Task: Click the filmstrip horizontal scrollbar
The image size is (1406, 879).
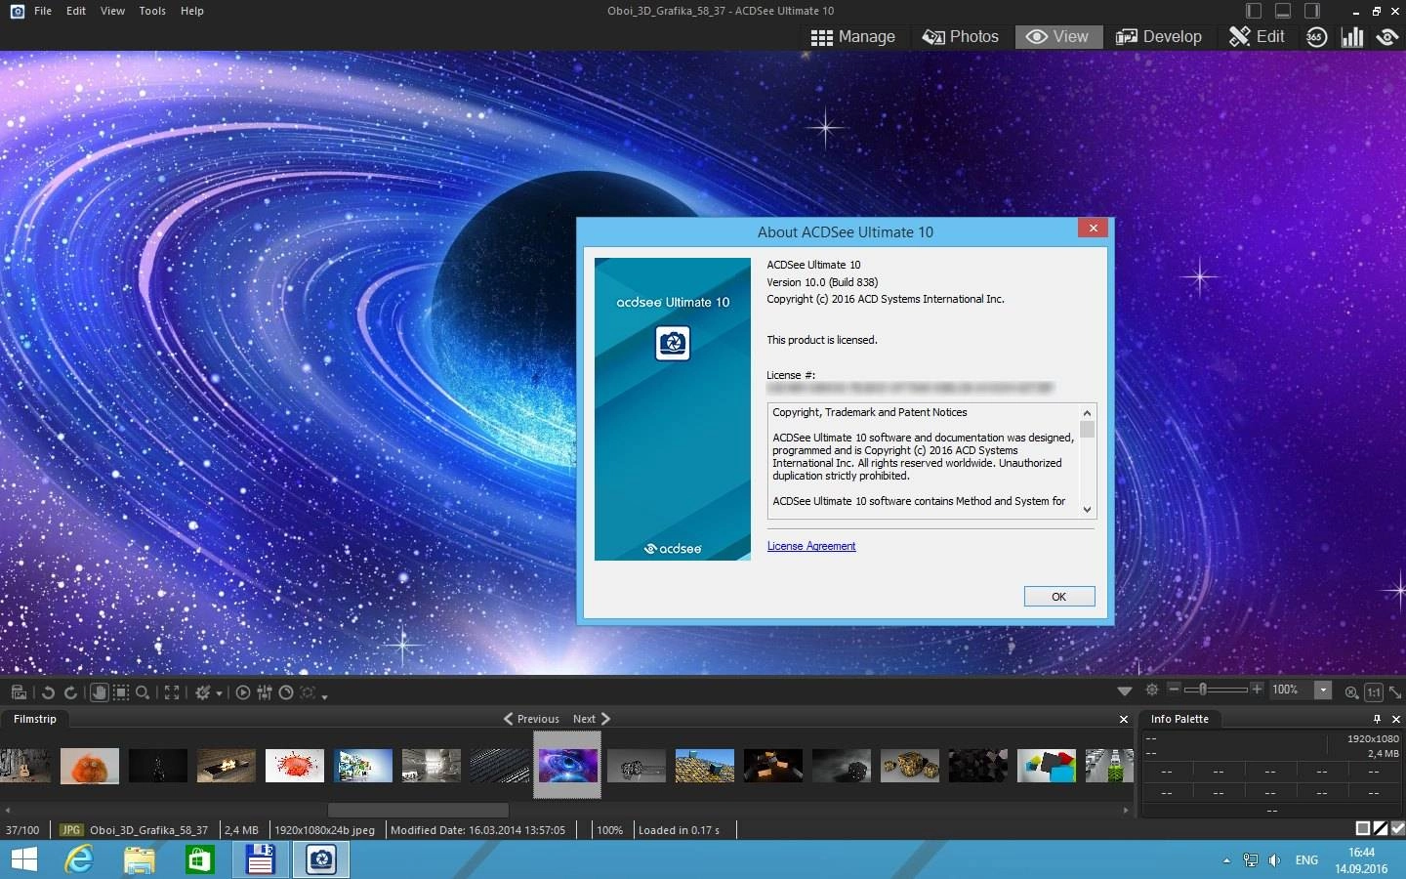Action: pos(418,811)
